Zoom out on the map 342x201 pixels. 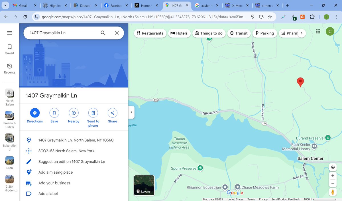point(333,183)
